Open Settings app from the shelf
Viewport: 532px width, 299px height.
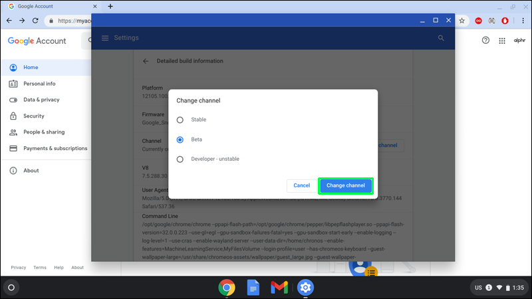pos(305,288)
